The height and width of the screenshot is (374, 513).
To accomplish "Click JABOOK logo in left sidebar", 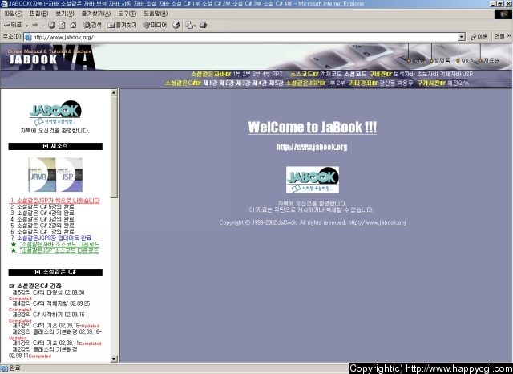I will [x=55, y=113].
